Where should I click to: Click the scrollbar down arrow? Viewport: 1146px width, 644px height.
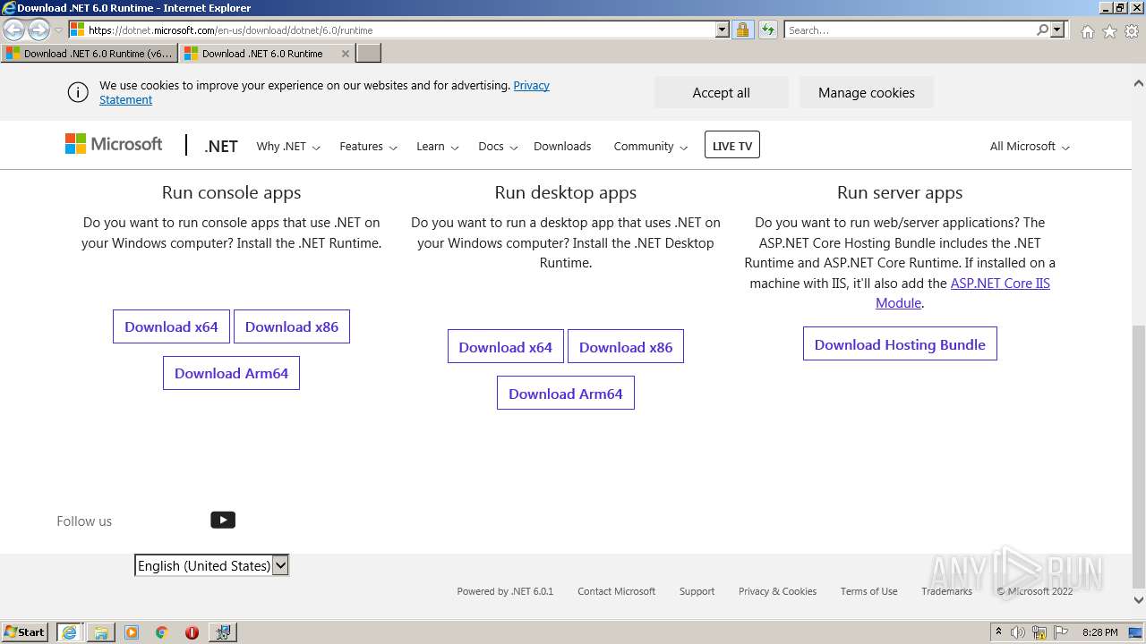(1139, 600)
